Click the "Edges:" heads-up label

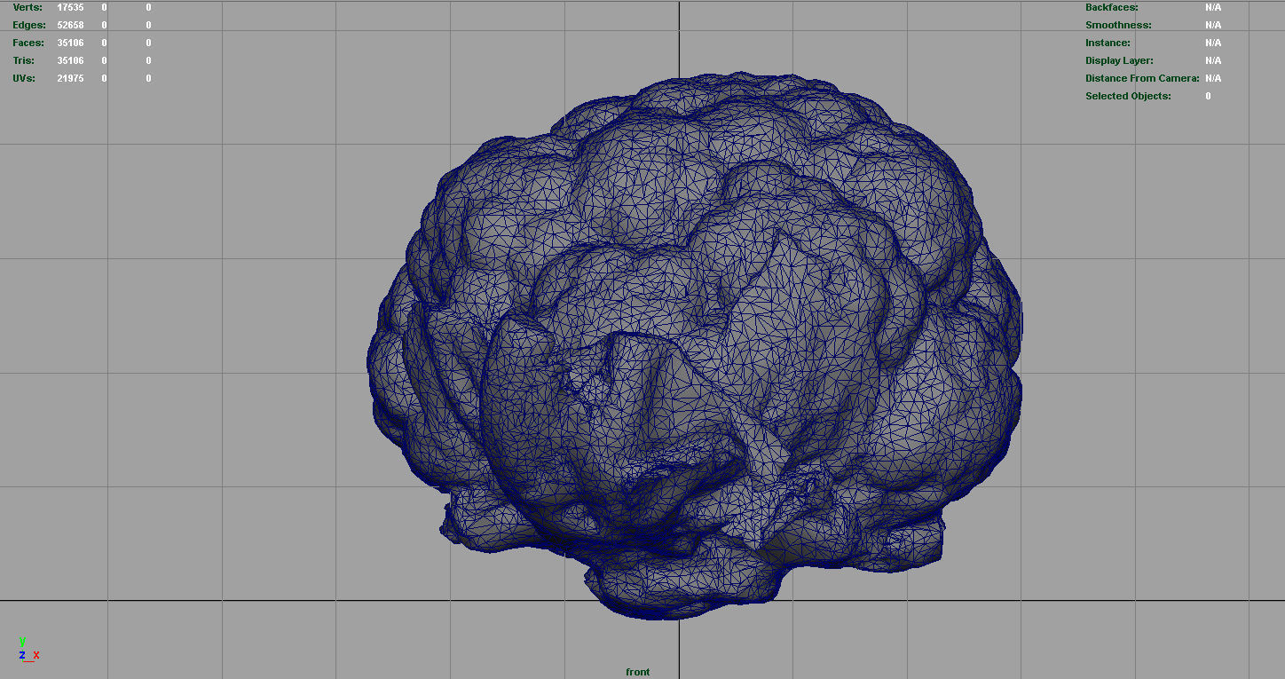(x=29, y=25)
